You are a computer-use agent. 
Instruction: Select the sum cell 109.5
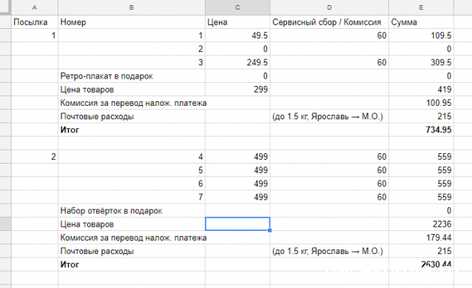click(x=421, y=36)
